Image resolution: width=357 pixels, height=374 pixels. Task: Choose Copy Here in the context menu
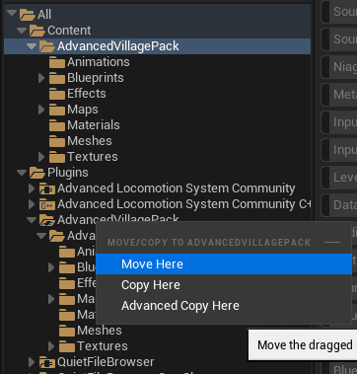coord(224,285)
